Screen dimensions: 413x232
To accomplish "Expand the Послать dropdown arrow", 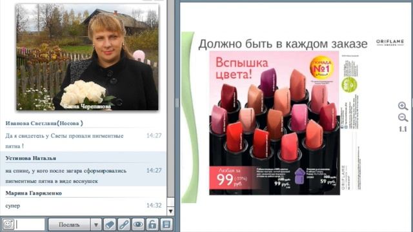I will (96, 225).
